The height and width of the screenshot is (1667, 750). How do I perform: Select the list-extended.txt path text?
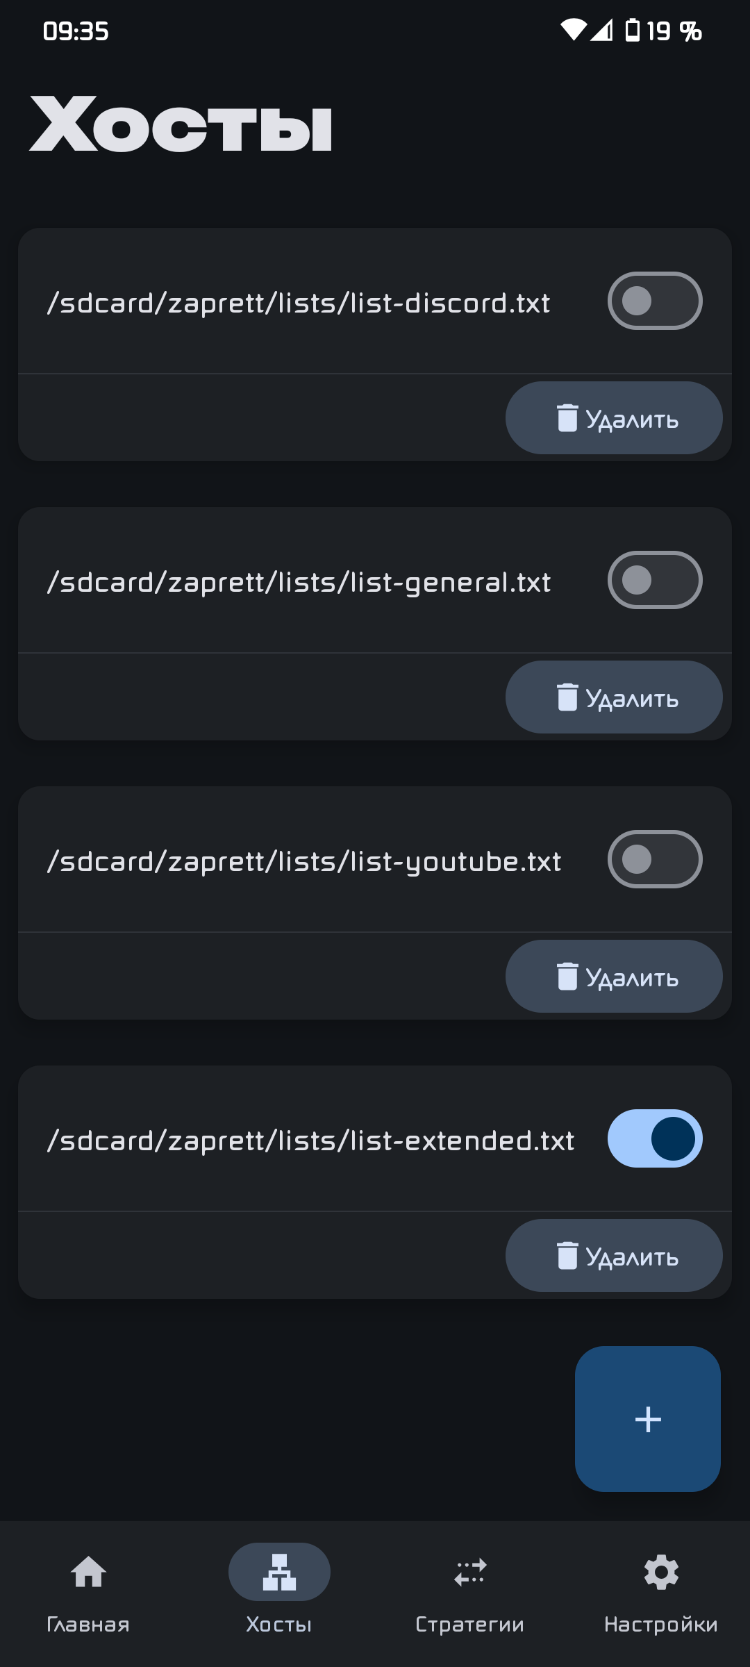[x=310, y=1141]
